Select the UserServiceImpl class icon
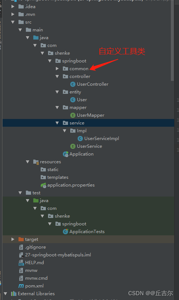 80,139
